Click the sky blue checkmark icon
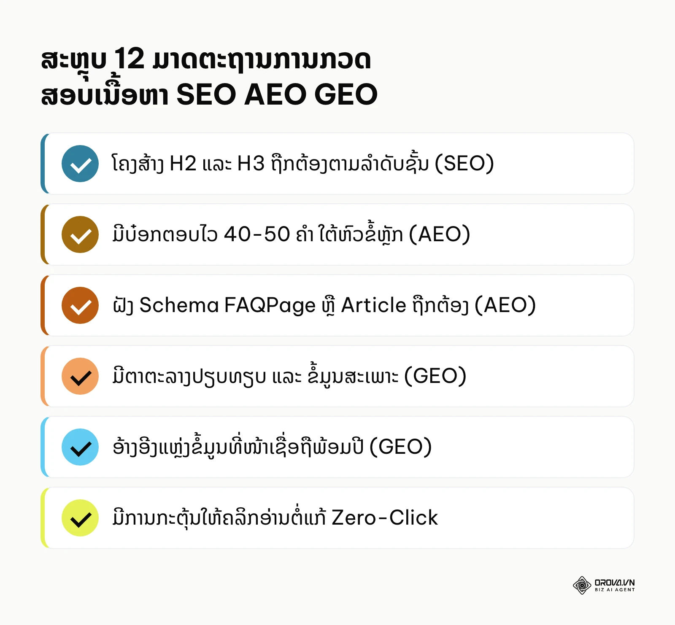This screenshot has width=675, height=625. (80, 447)
